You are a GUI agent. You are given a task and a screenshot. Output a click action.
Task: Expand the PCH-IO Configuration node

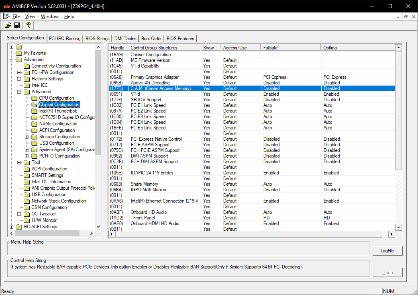pos(27,156)
